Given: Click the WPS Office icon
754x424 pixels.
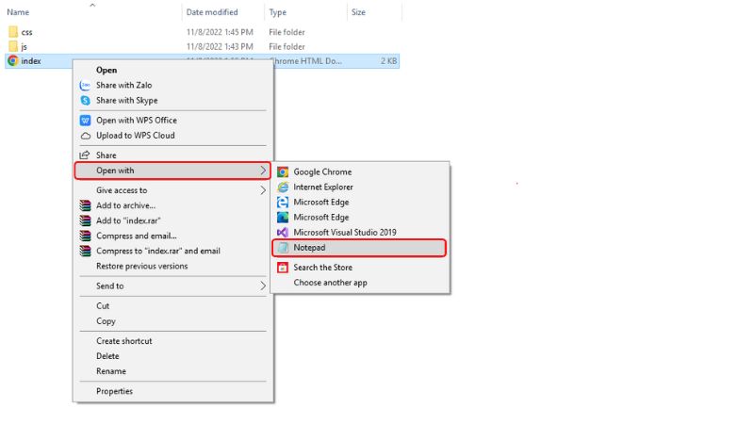Looking at the screenshot, I should (x=85, y=121).
